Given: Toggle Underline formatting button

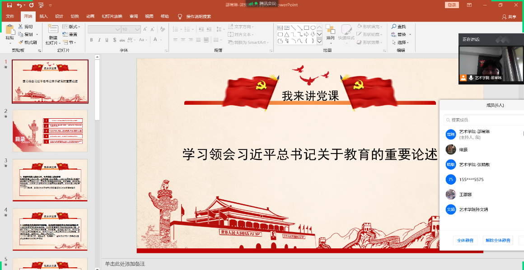Looking at the screenshot, I should click(107, 40).
